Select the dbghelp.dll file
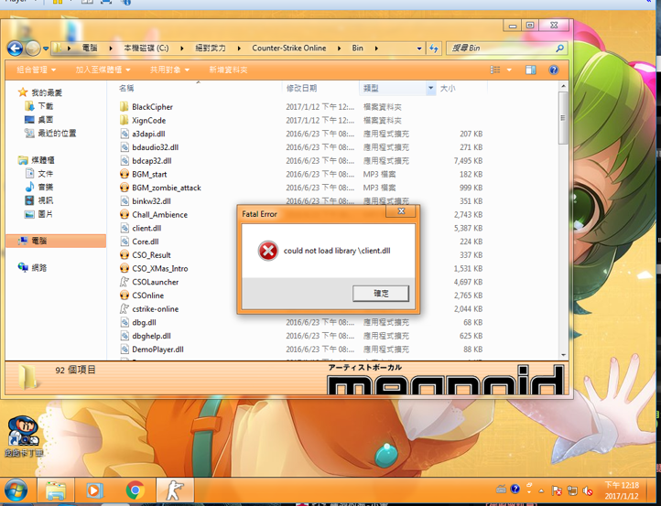Viewport: 661px width, 506px height. (x=151, y=336)
